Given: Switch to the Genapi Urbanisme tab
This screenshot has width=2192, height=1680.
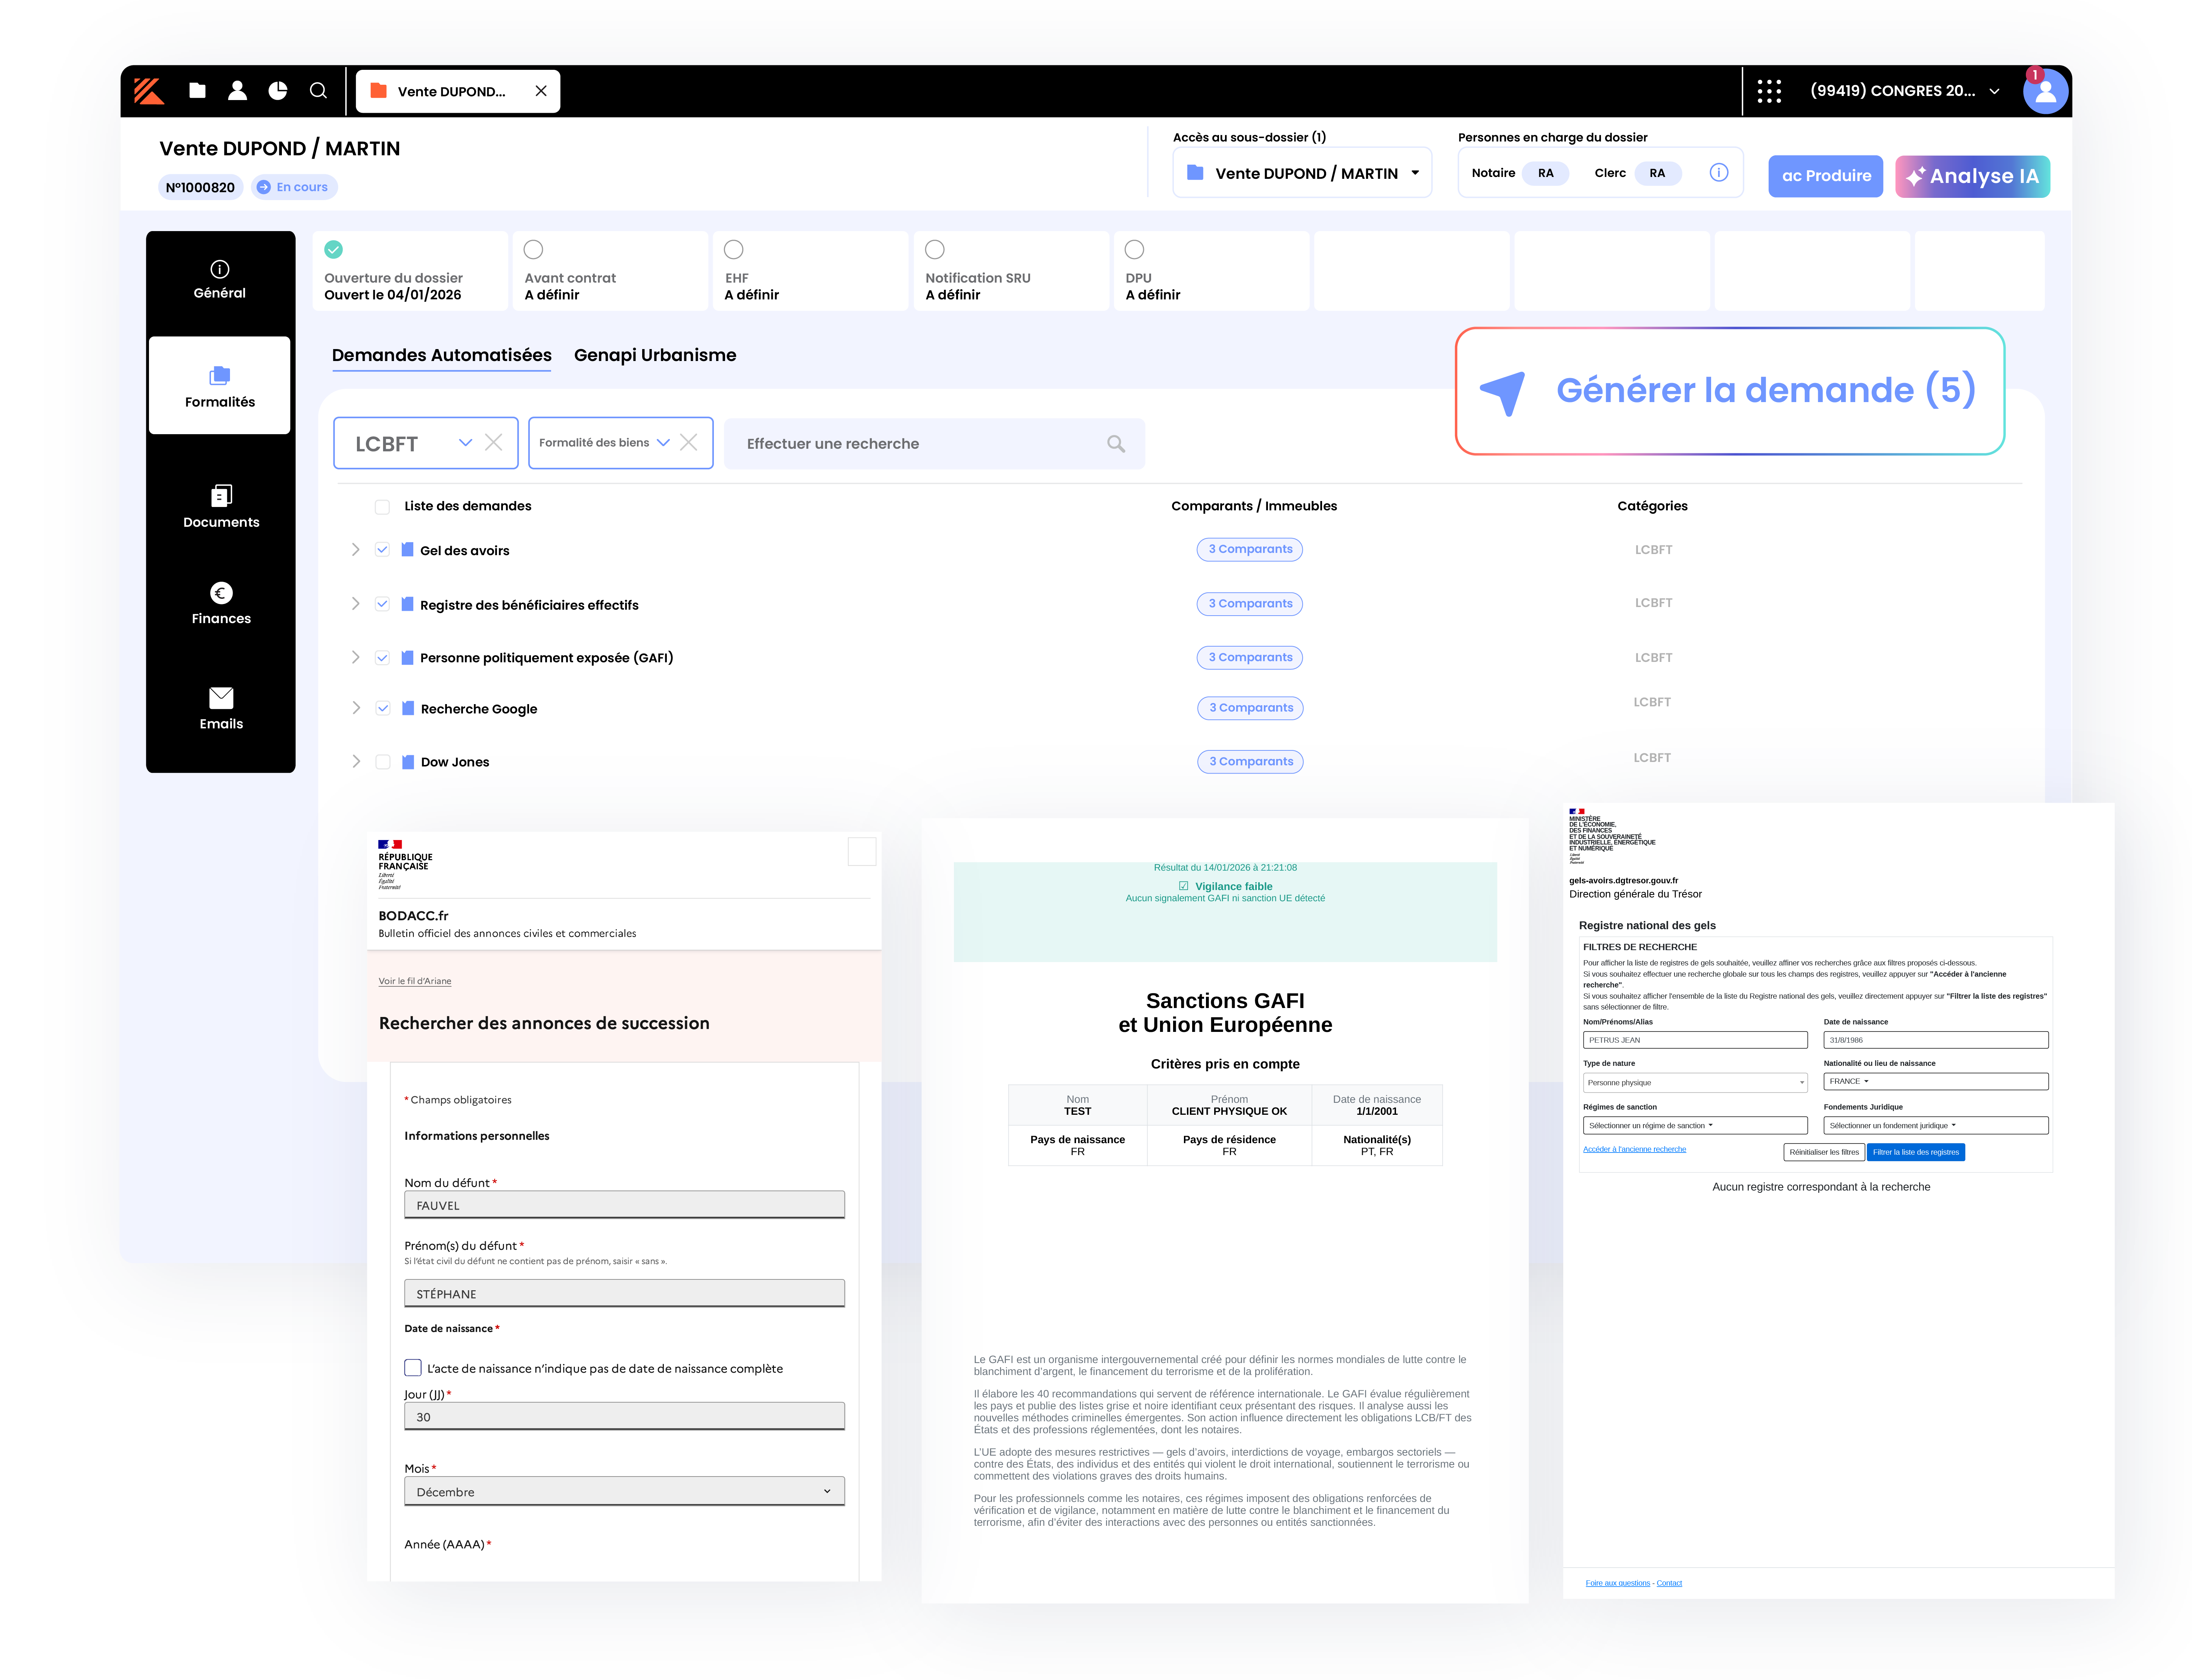Looking at the screenshot, I should pyautogui.click(x=655, y=355).
